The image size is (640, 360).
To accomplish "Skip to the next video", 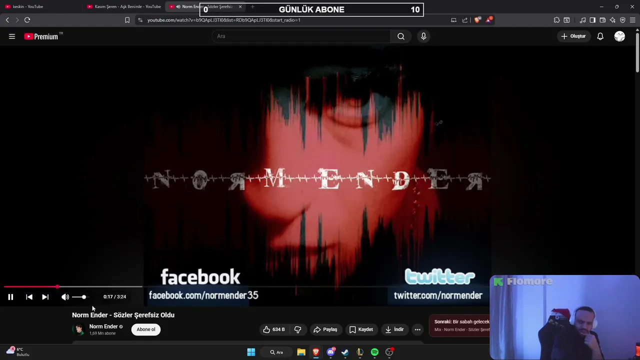I will (45, 297).
